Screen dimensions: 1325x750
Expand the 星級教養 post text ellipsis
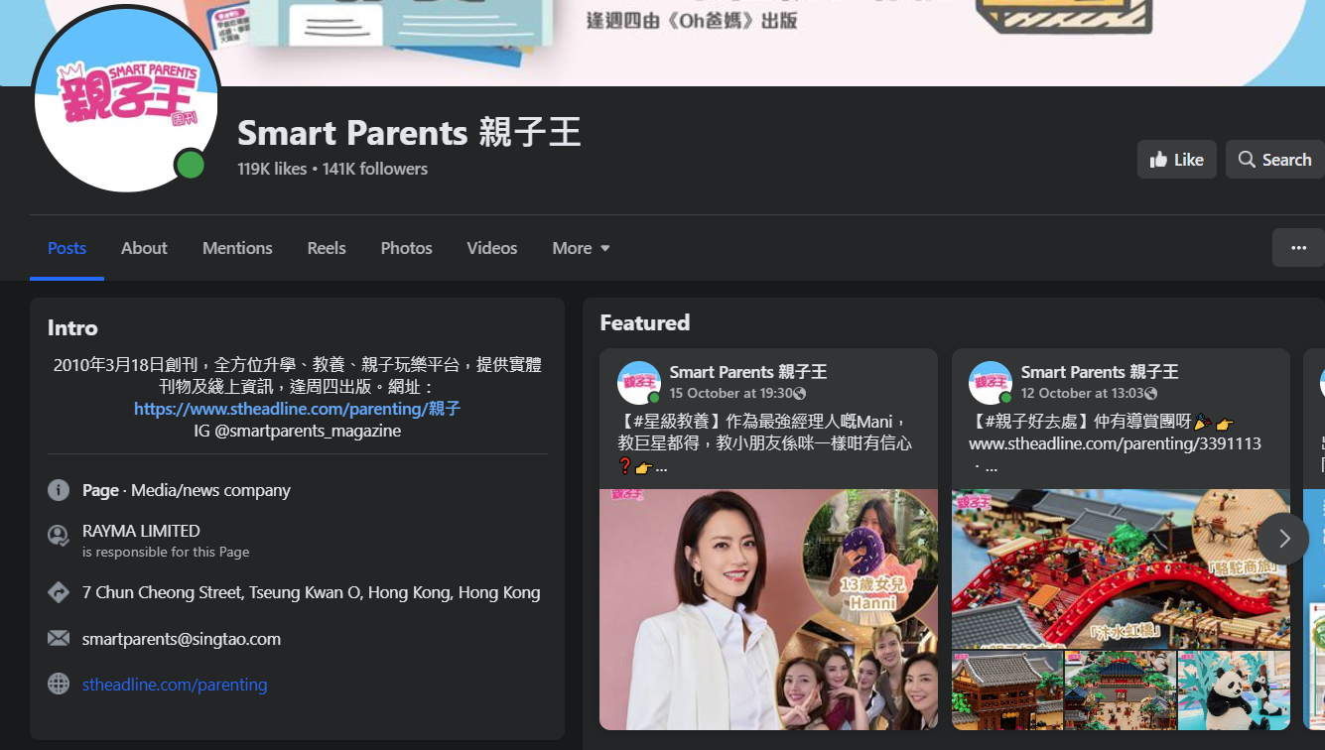(661, 466)
